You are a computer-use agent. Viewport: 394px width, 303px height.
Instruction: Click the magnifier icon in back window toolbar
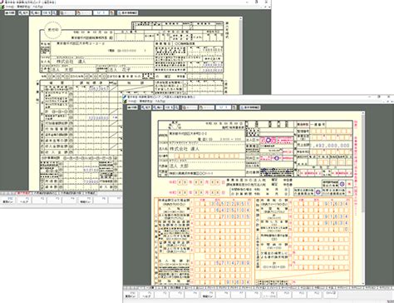(x=54, y=12)
